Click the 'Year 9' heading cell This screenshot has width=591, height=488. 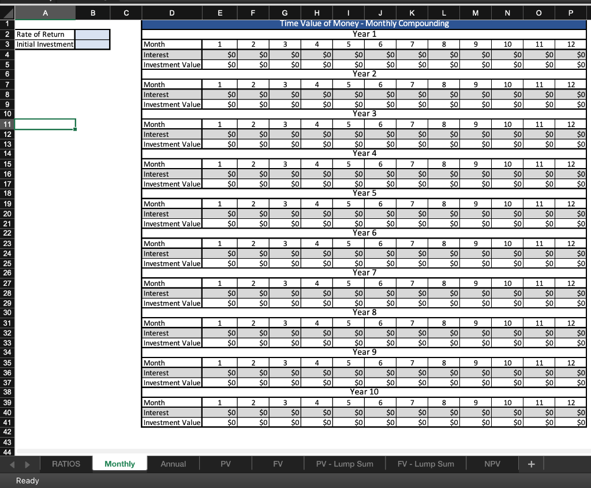coord(364,352)
